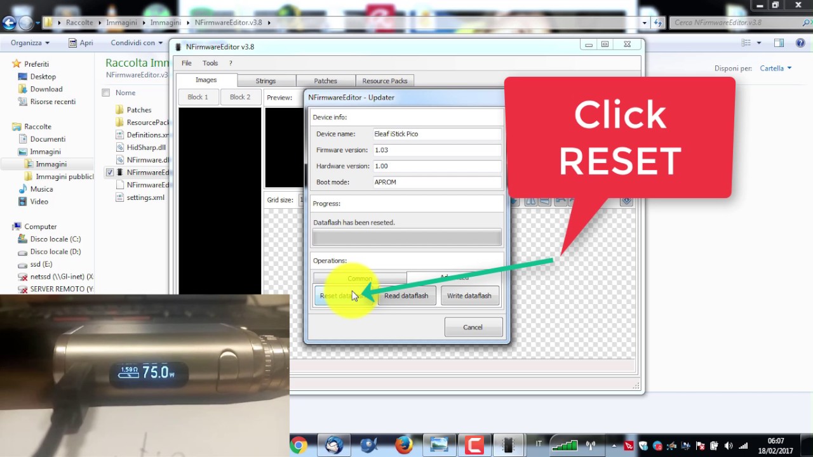Select NFirmwareEditor chip icon on taskbar

pyautogui.click(x=508, y=446)
